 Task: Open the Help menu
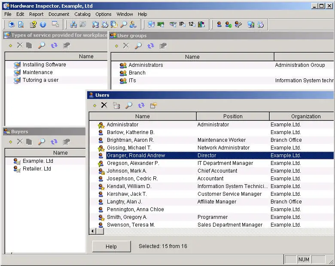(142, 14)
